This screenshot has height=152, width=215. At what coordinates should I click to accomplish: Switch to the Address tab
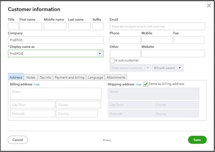[x=16, y=77]
